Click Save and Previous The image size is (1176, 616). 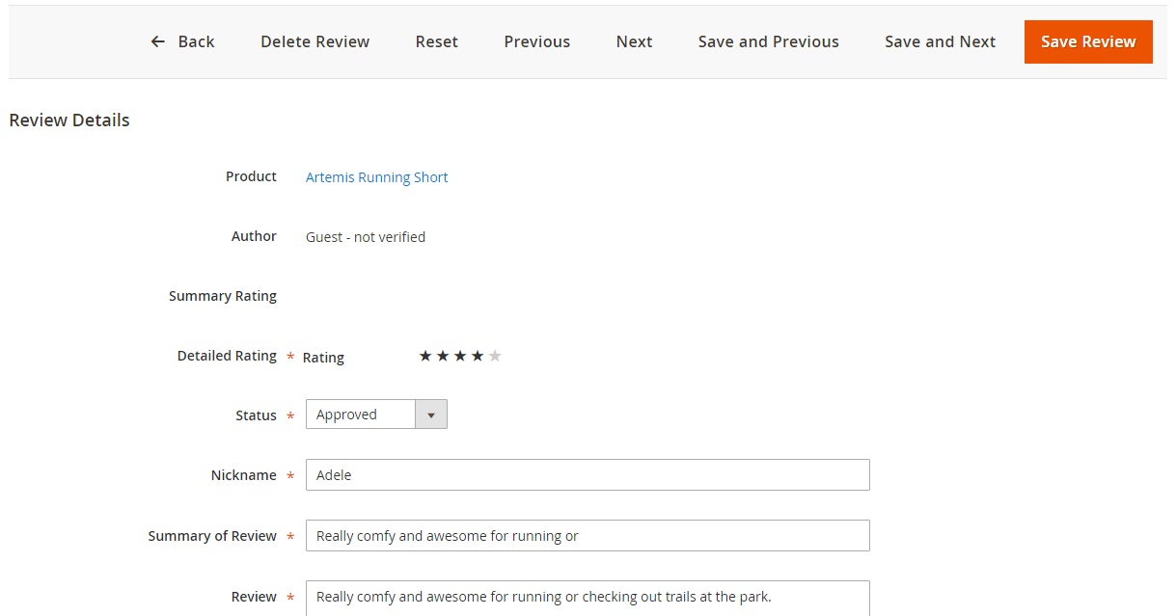click(768, 41)
